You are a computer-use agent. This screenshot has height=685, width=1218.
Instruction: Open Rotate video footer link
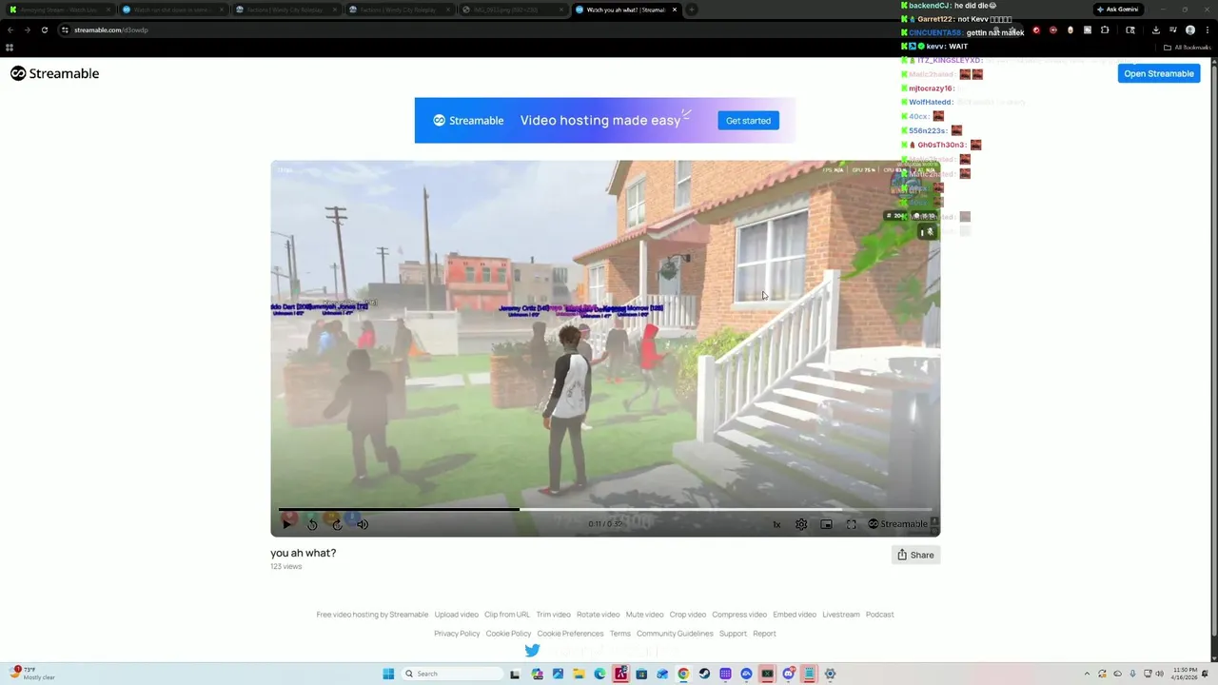coord(598,615)
